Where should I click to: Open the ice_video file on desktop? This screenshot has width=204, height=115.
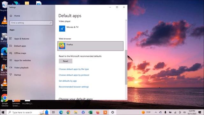pos(27,102)
